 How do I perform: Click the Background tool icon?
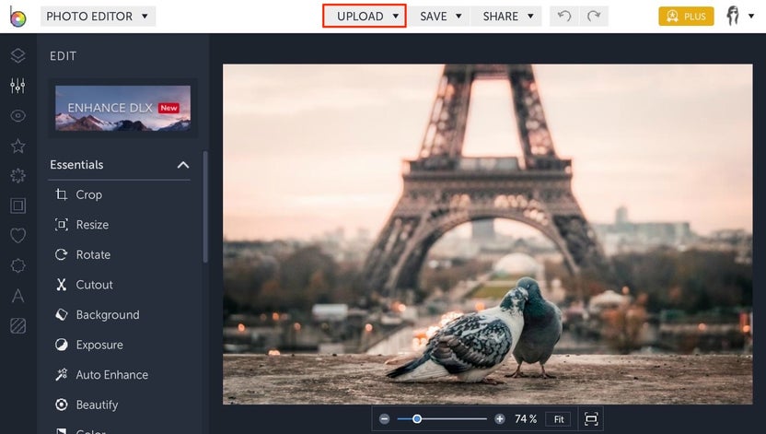pos(61,315)
